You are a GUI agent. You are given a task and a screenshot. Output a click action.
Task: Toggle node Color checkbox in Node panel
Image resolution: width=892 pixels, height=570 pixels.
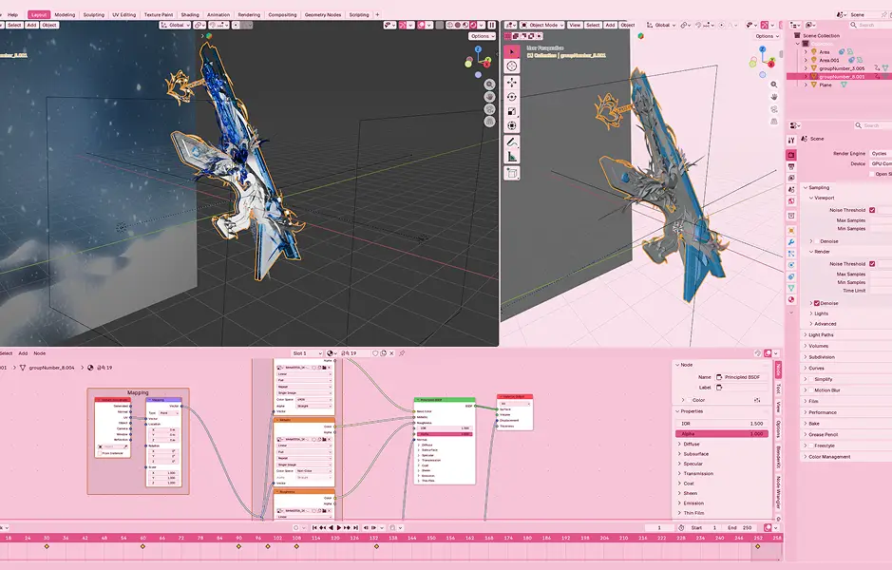(x=689, y=400)
